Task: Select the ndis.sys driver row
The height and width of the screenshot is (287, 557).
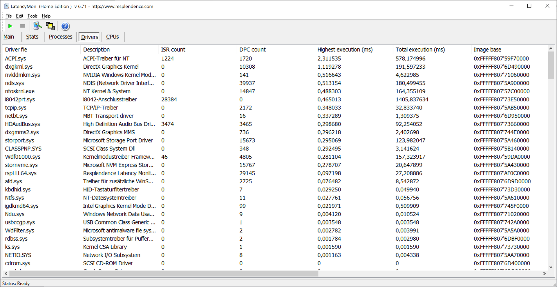Action: 275,83
